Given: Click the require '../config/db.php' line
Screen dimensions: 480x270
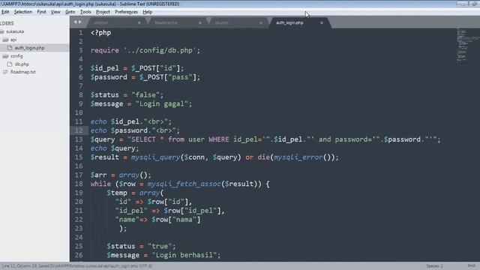Looking at the screenshot, I should pos(145,50).
